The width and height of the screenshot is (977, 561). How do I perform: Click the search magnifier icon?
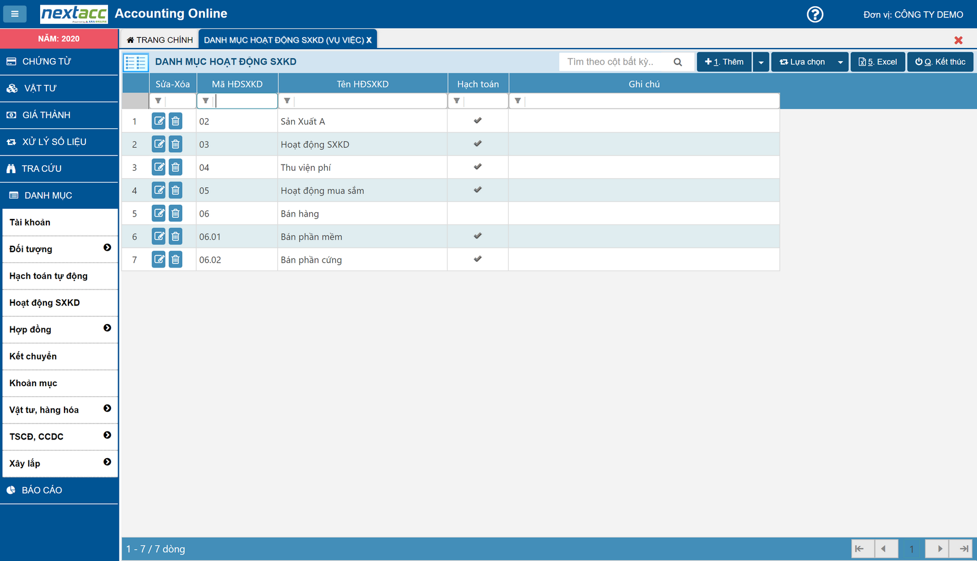(678, 62)
